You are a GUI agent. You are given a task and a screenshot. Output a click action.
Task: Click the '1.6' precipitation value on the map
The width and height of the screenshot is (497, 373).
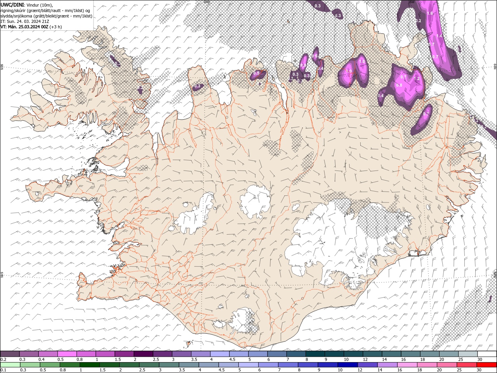(x=430, y=13)
